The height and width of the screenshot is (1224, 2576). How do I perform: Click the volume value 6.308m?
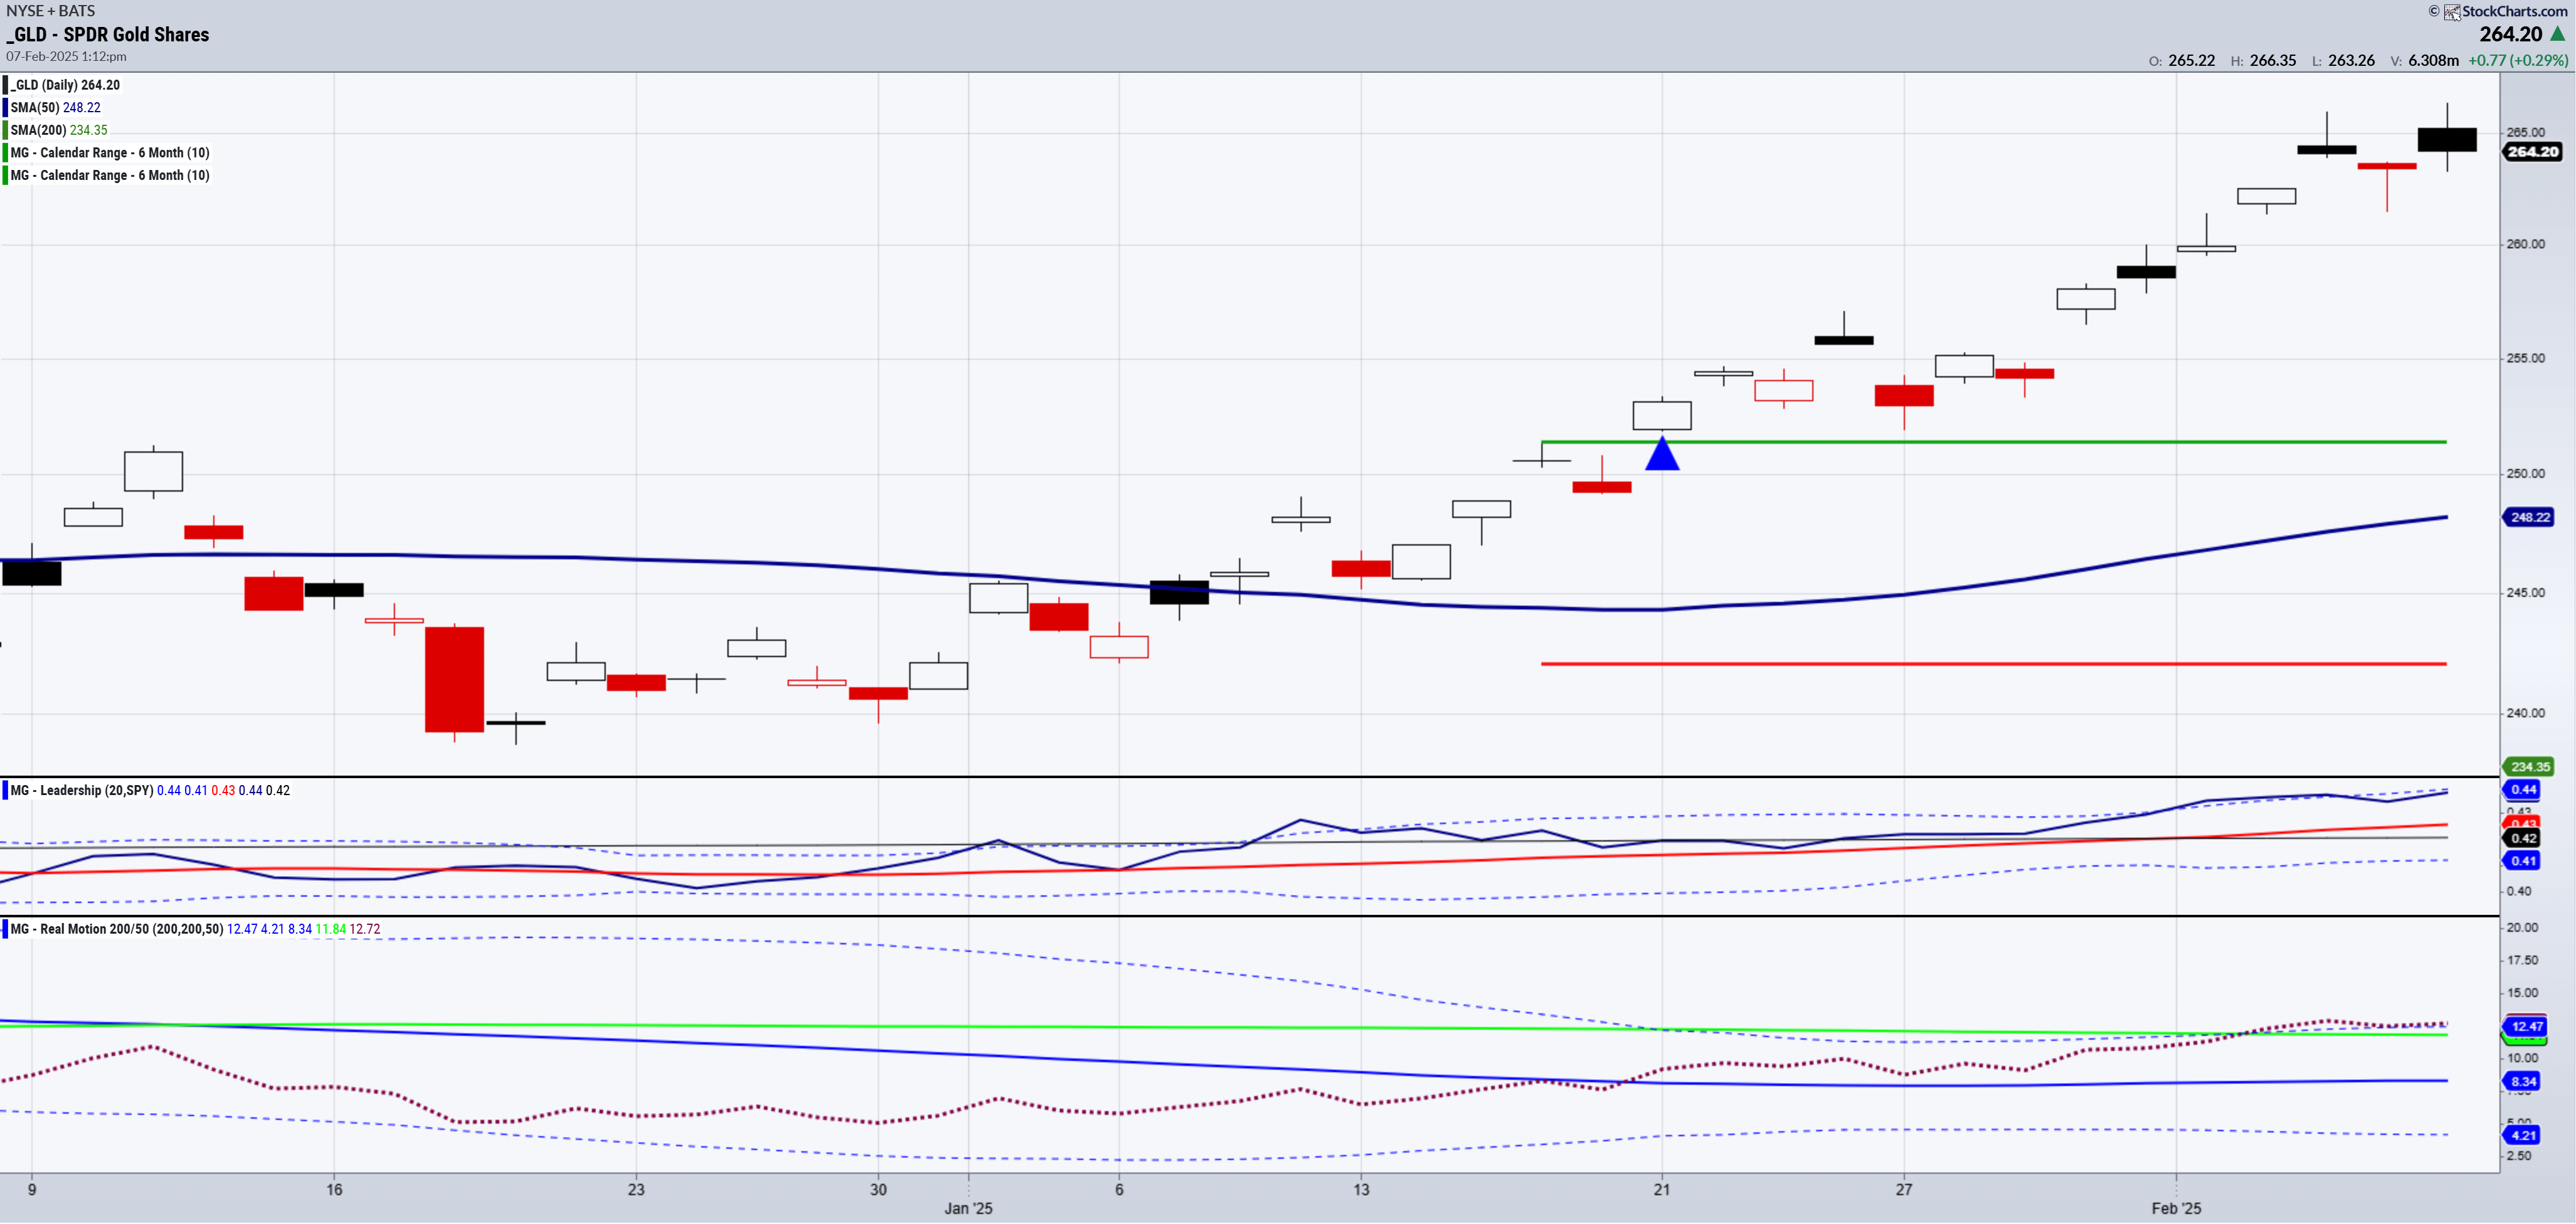(2433, 61)
